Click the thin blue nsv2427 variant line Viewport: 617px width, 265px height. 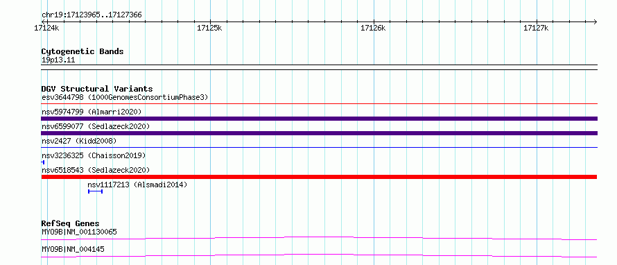319,148
